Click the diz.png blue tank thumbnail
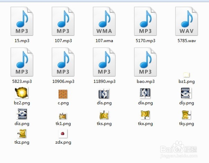Screen dimensions: 209x163 pyautogui.click(x=21, y=114)
